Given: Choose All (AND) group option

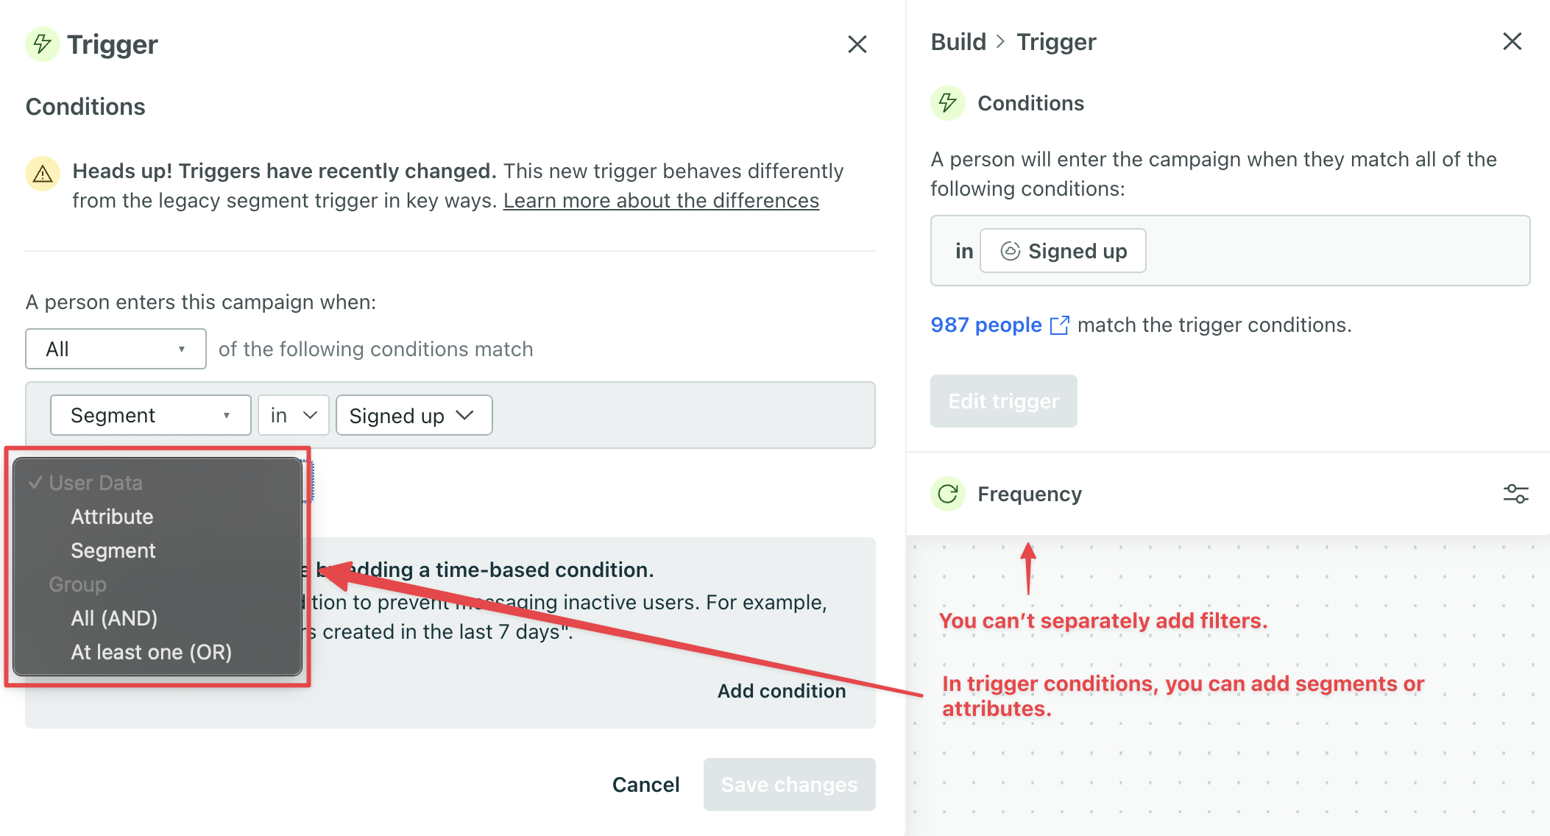Looking at the screenshot, I should click(x=114, y=617).
